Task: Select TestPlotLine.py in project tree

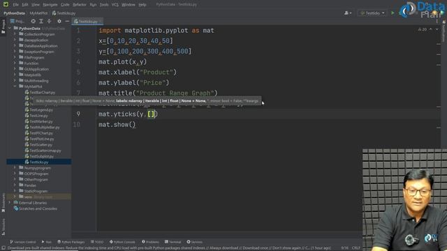Action: pyautogui.click(x=39, y=139)
